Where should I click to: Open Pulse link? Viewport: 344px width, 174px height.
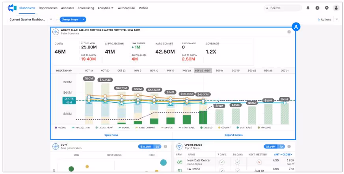pyautogui.click(x=111, y=135)
